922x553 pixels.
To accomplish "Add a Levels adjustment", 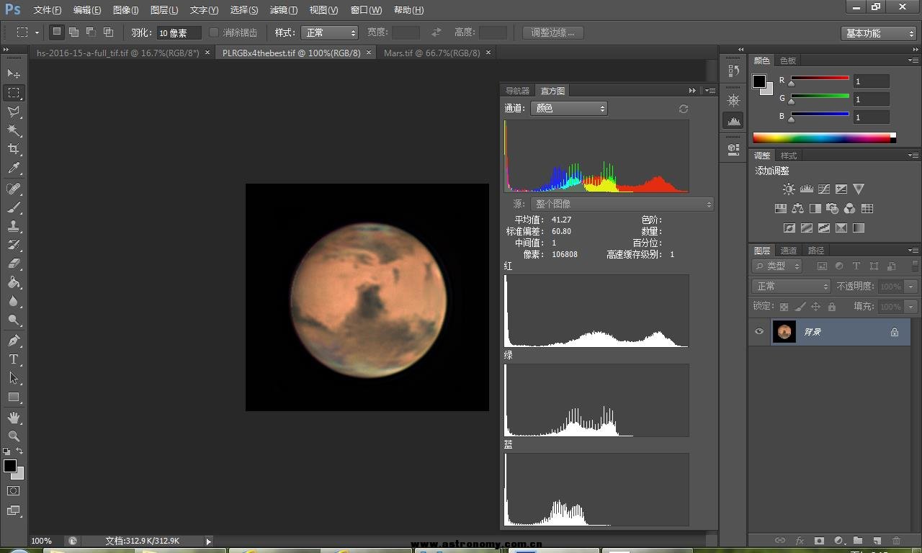I will coord(806,189).
